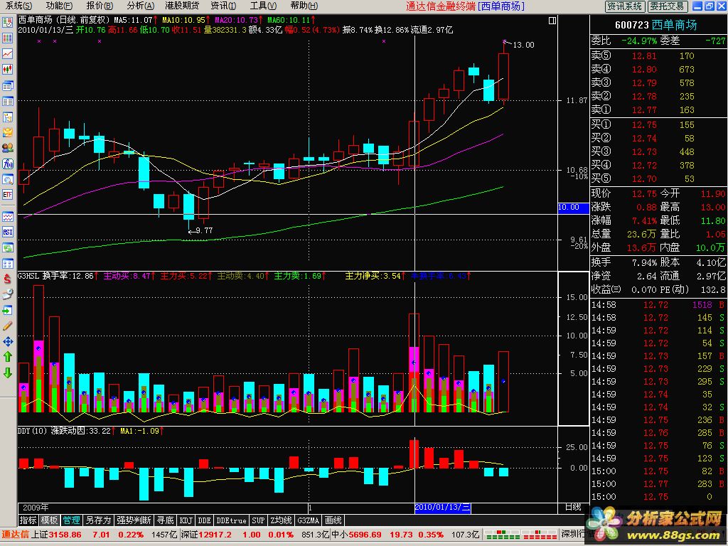Click the red dollar sign icon
The image size is (728, 546).
tap(7, 279)
